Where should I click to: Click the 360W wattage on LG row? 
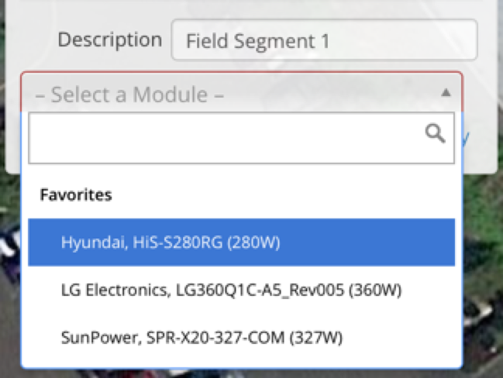point(375,290)
